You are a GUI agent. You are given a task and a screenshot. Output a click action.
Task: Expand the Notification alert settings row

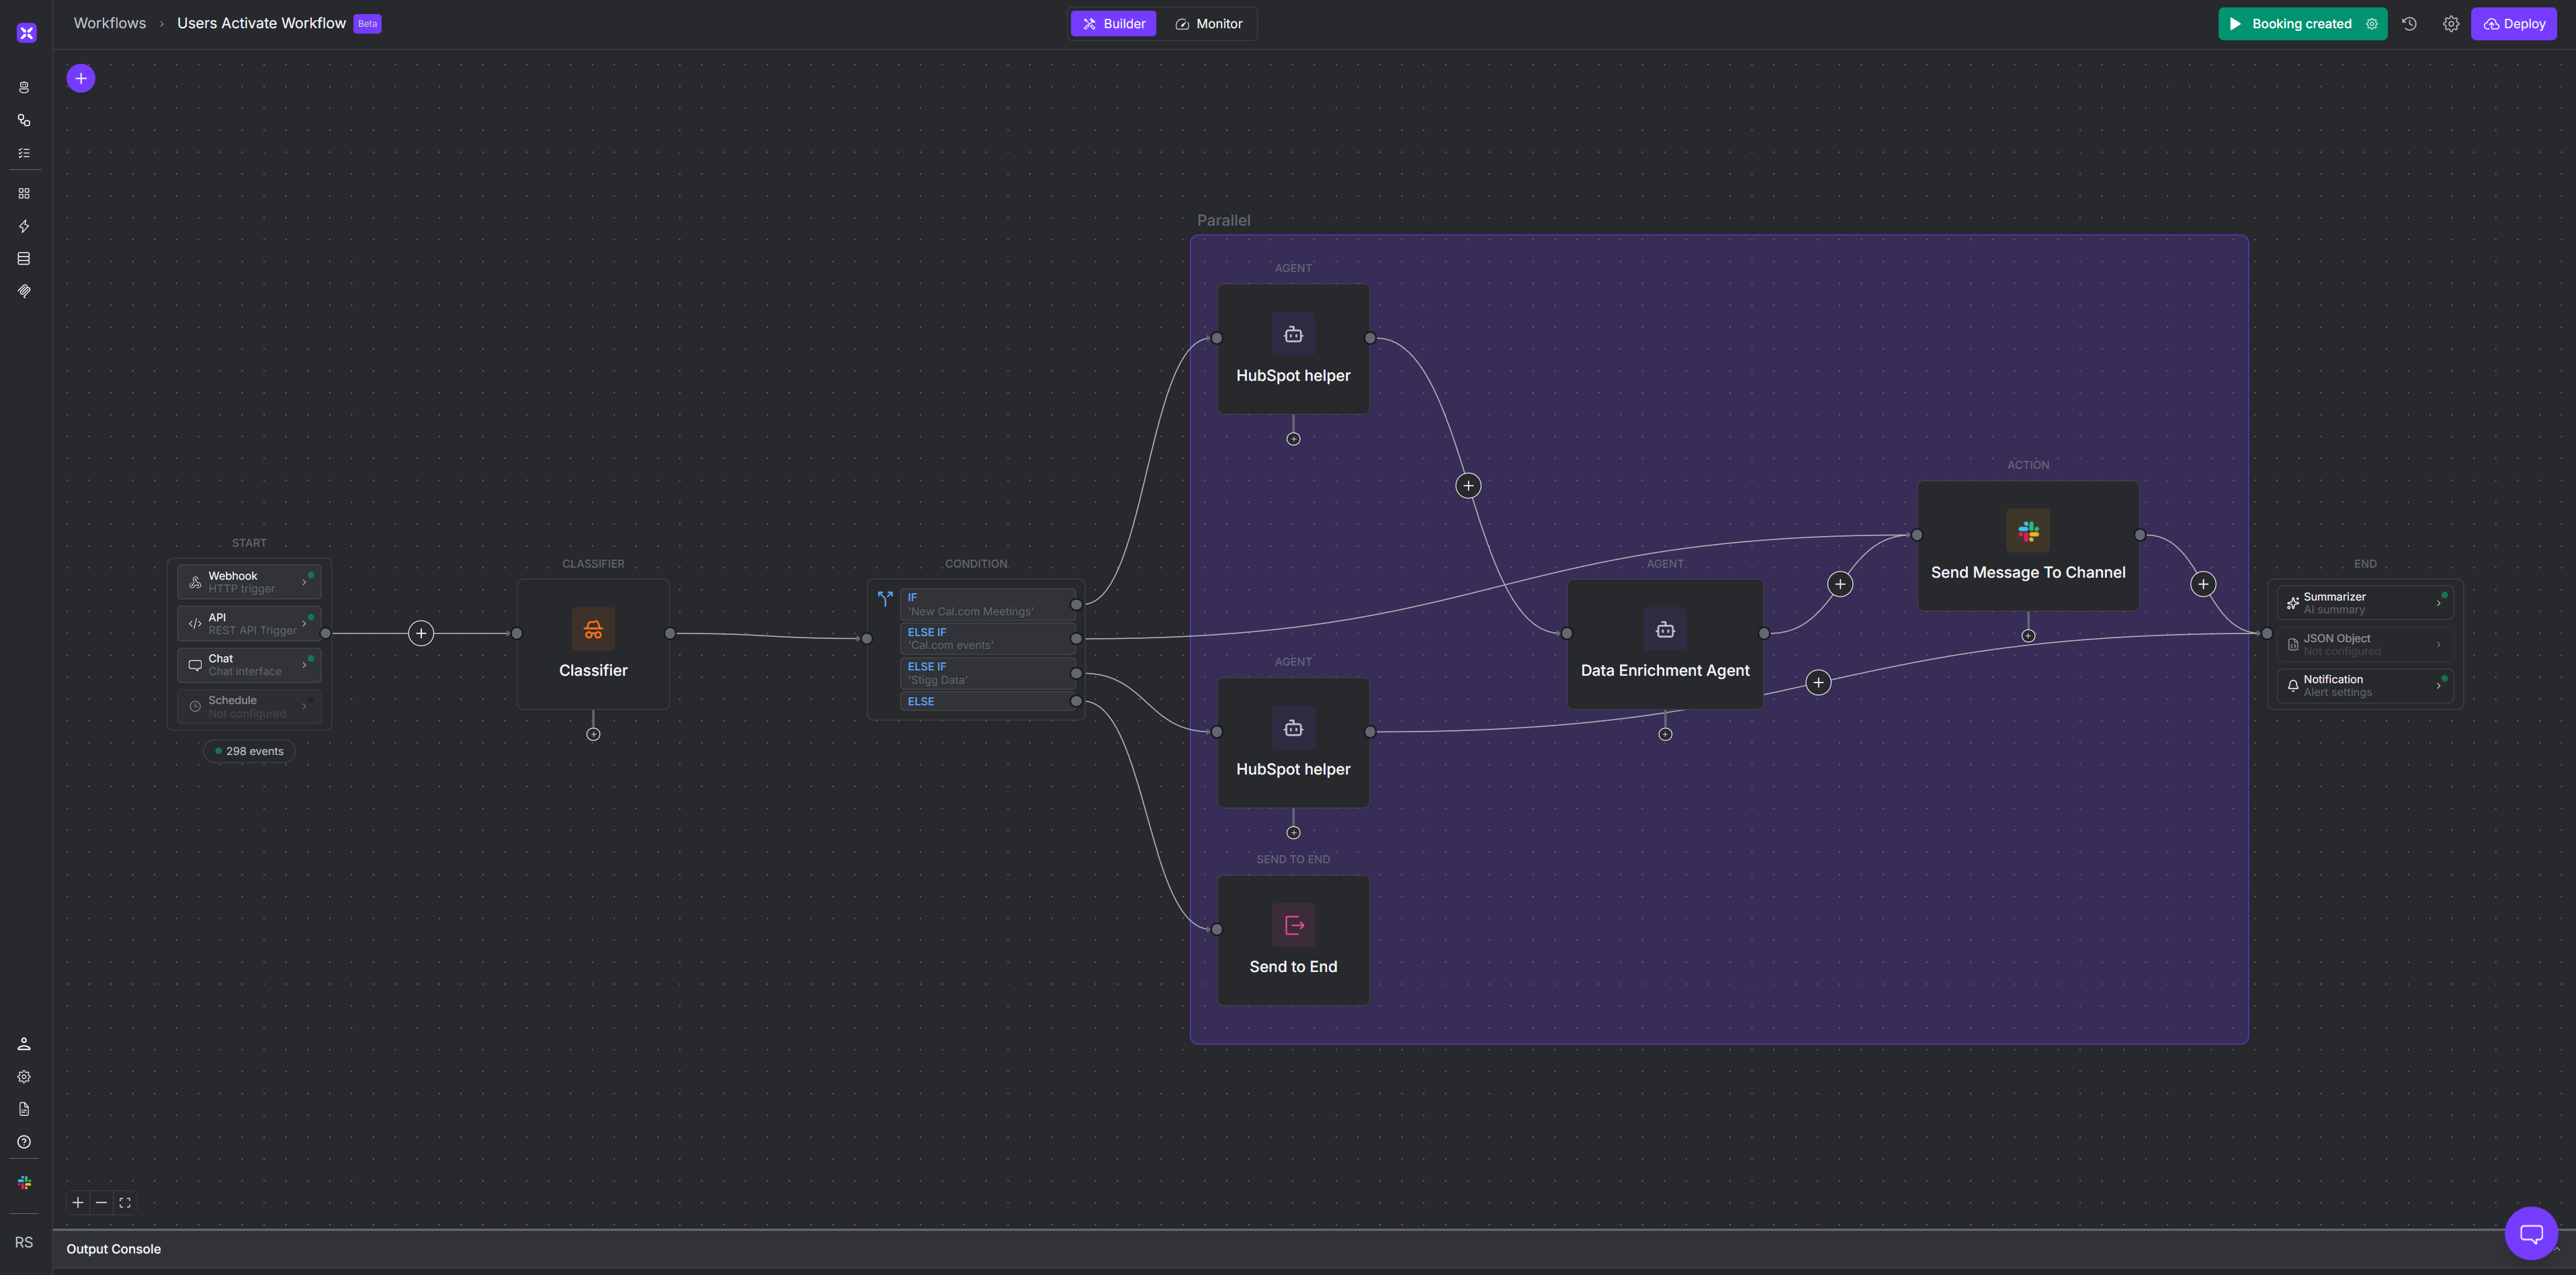[x=2438, y=686]
